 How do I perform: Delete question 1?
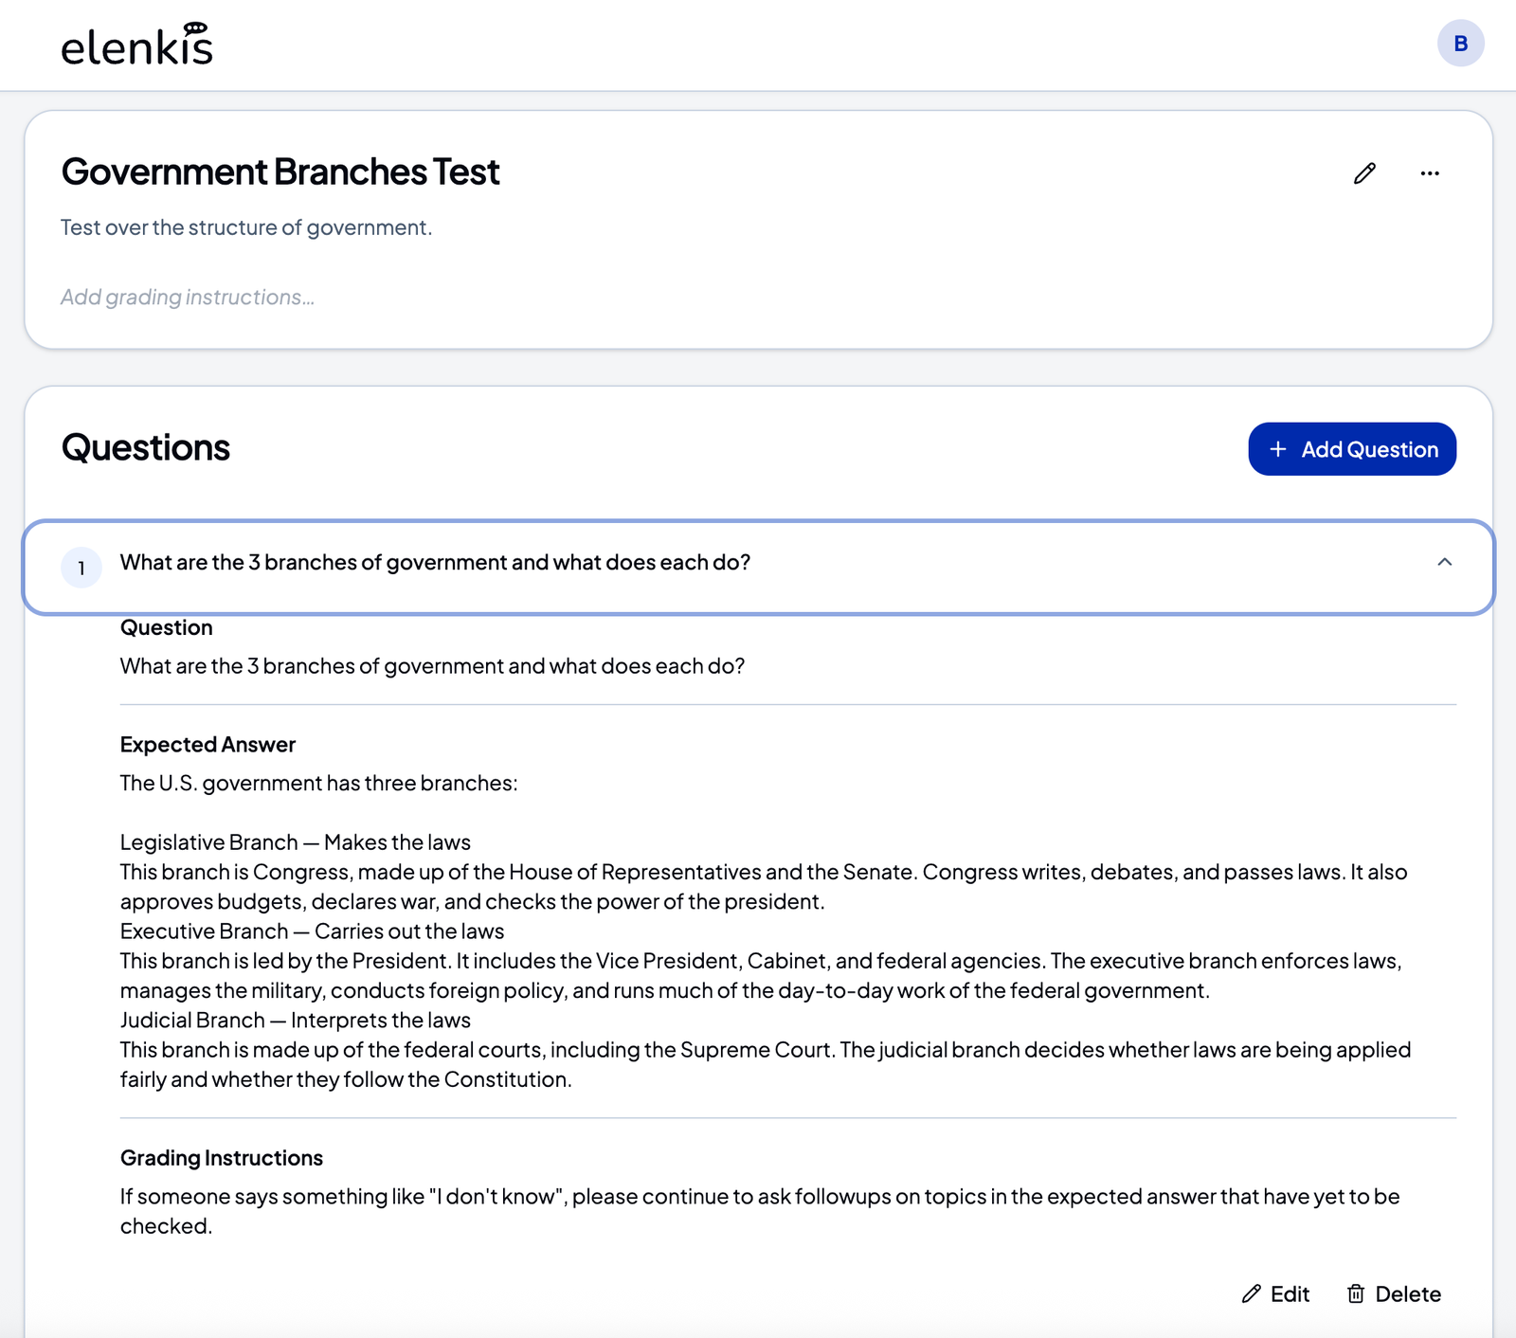click(1394, 1294)
